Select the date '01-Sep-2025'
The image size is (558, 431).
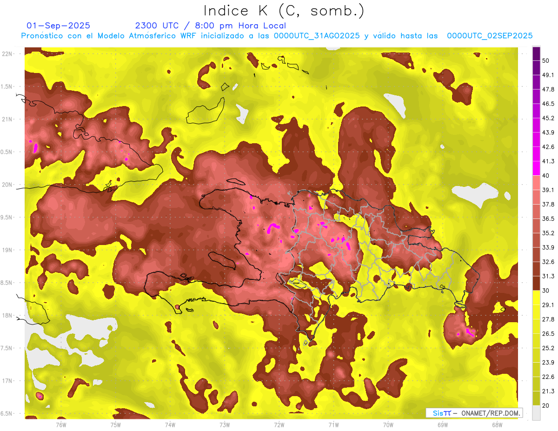point(59,26)
